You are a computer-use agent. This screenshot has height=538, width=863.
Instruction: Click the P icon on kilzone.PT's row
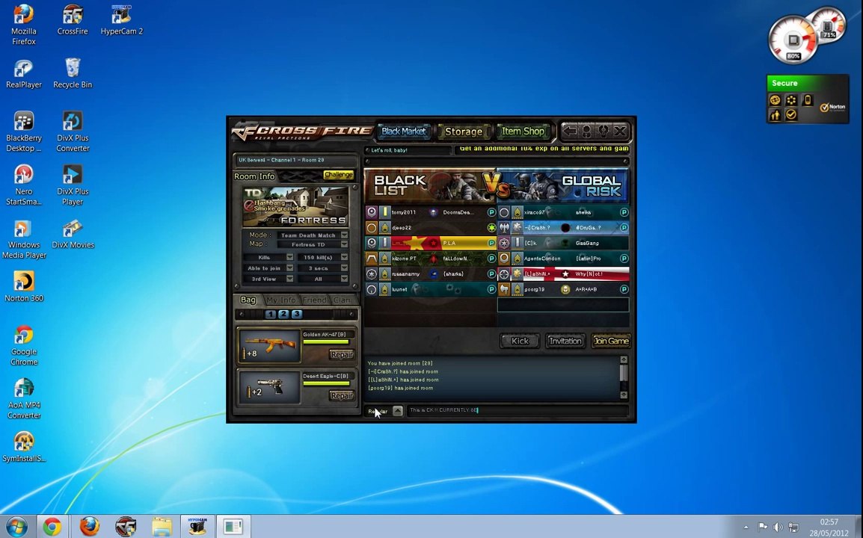coord(491,259)
